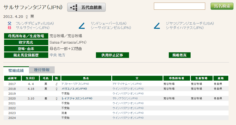
Task: Switch to the 種付情報 tab
Action: pyautogui.click(x=42, y=70)
